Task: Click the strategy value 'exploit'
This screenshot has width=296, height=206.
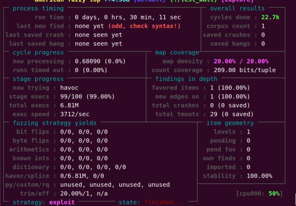Action: click(62, 202)
